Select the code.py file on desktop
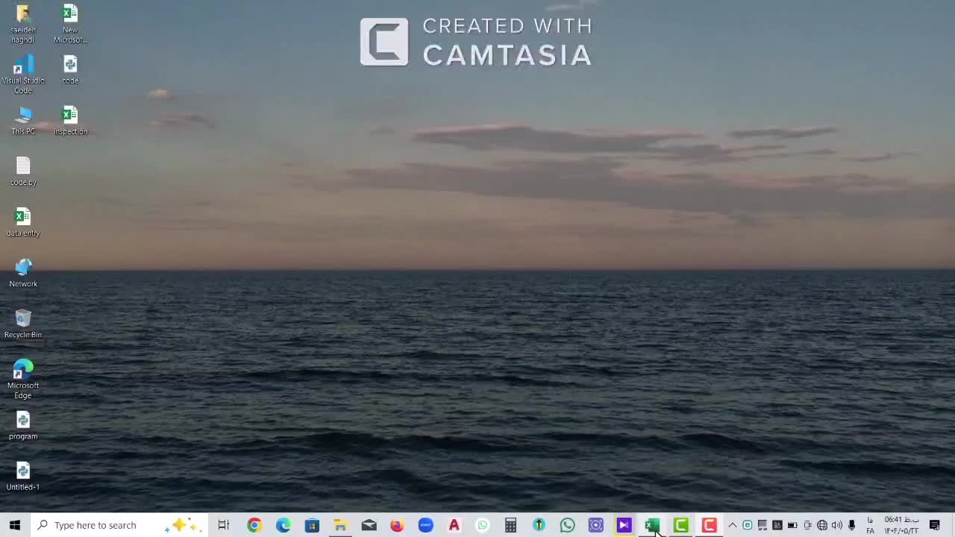The width and height of the screenshot is (955, 537). 23,169
